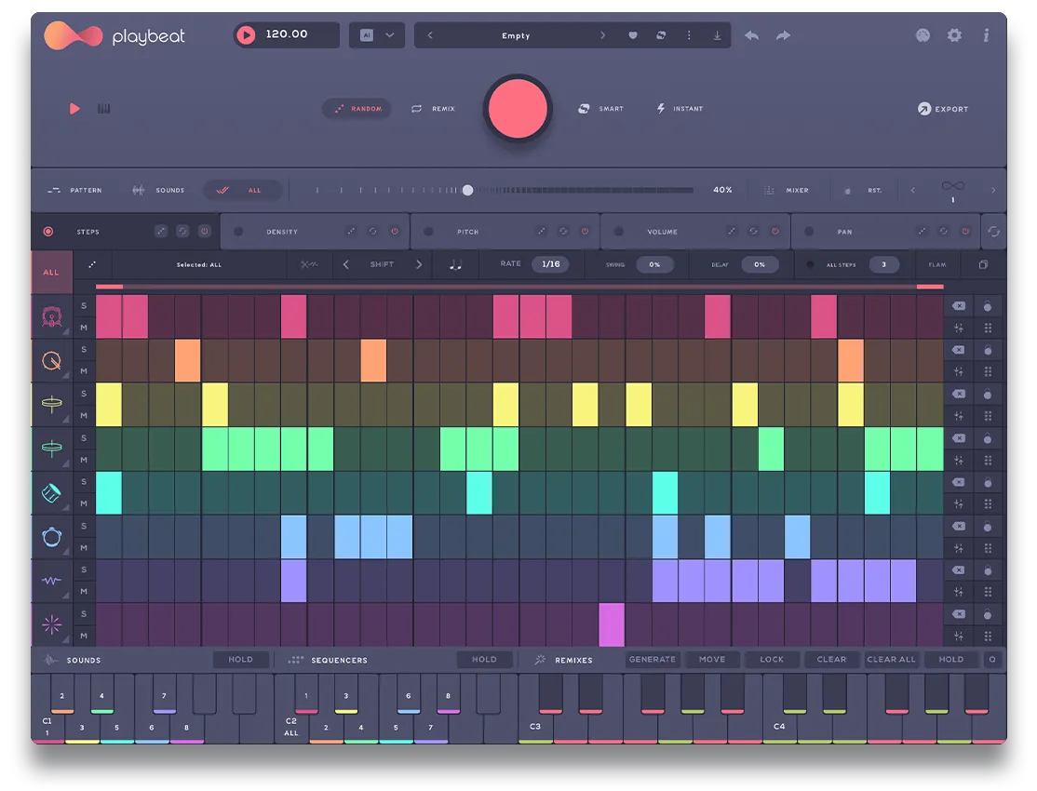
Task: Click the 40% pattern complexity slider
Action: coord(469,189)
